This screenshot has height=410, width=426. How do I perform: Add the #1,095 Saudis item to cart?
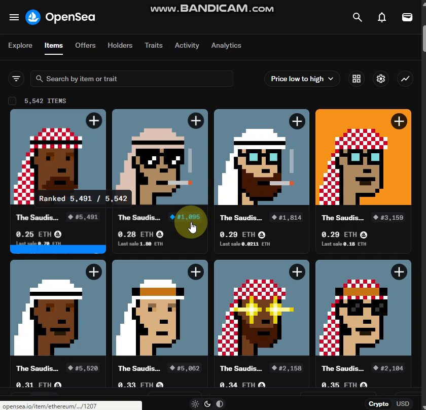click(x=196, y=121)
